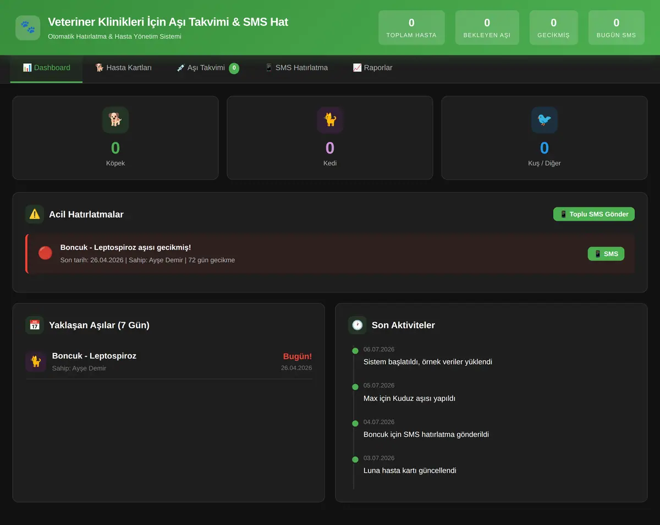Click the 'Son Aktiviteler' heading
Viewport: 660px width, 525px height.
coord(403,325)
